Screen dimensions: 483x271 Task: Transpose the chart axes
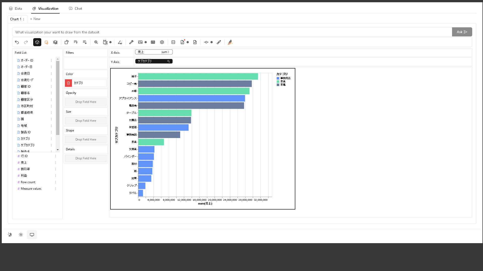tap(66, 42)
